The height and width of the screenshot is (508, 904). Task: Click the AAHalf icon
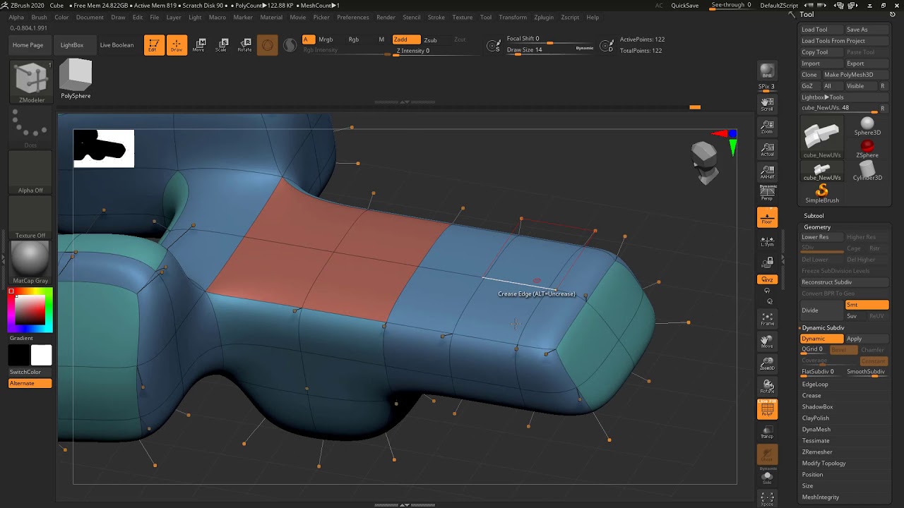767,172
